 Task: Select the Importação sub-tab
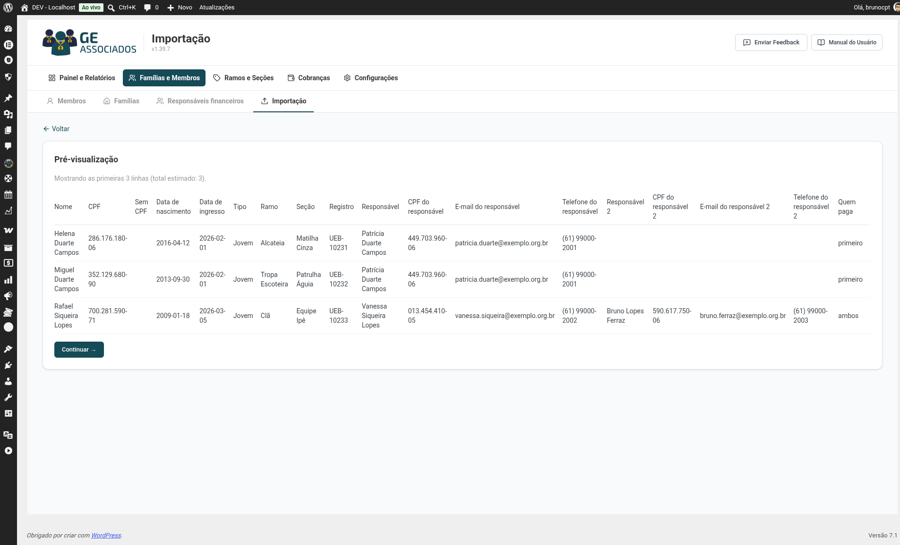[283, 101]
